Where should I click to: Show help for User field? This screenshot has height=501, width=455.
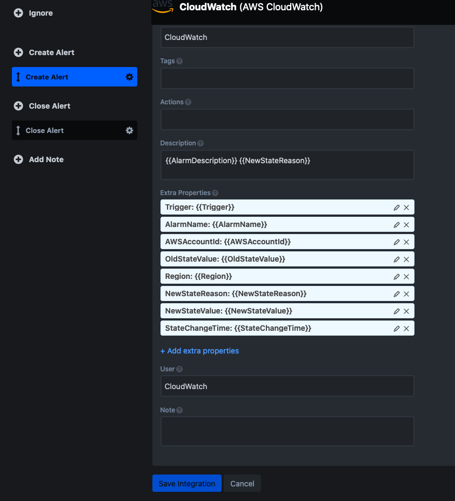pos(179,369)
